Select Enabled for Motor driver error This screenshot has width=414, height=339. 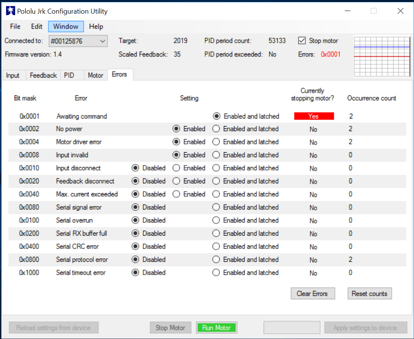click(x=189, y=142)
